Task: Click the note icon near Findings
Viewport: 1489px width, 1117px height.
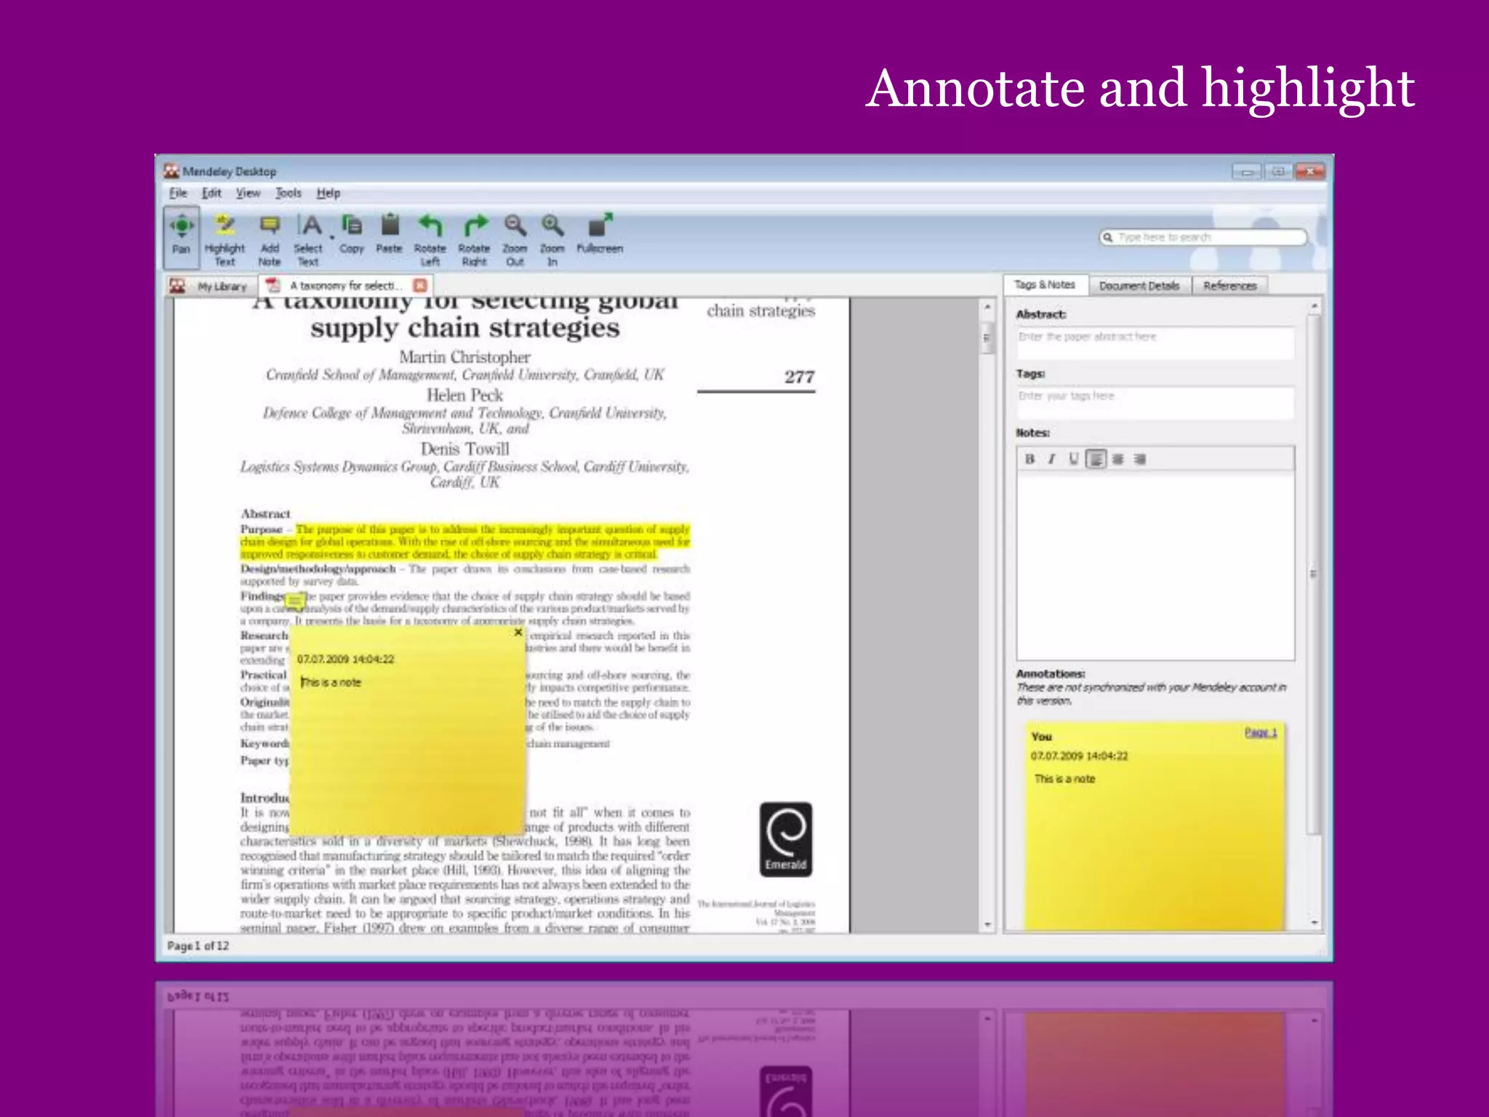Action: tap(294, 601)
